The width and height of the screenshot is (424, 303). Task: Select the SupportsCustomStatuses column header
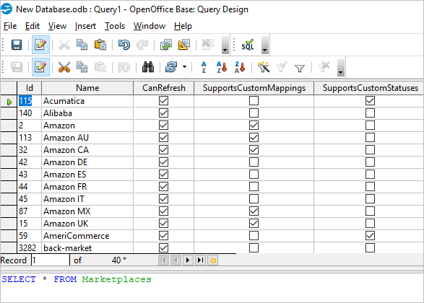[x=369, y=88]
